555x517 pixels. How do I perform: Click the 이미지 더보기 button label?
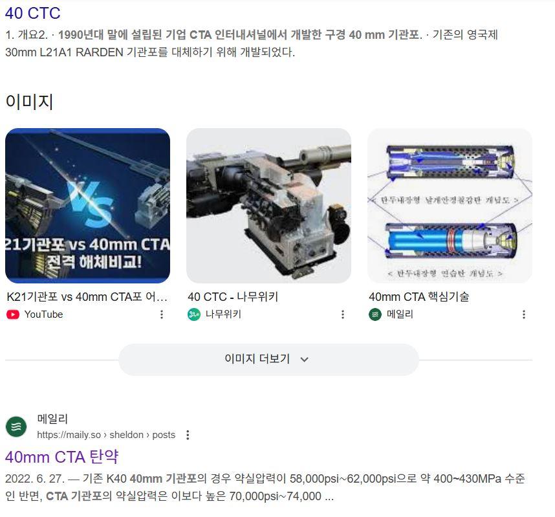coord(257,358)
